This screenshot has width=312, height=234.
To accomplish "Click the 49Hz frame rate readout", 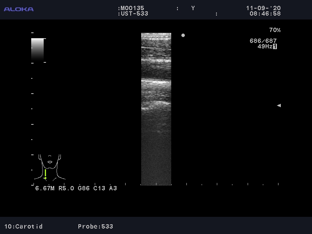I will click(264, 46).
